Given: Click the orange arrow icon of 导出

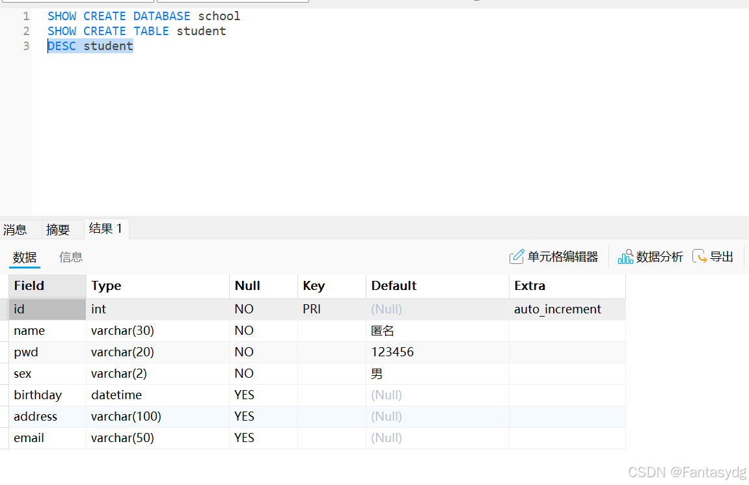Looking at the screenshot, I should tap(700, 256).
